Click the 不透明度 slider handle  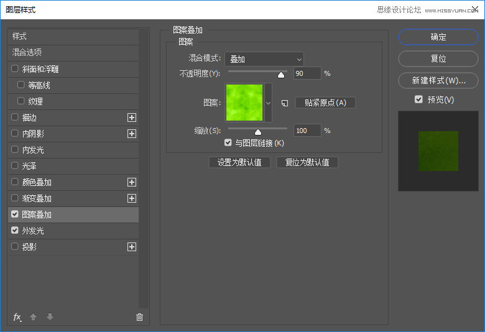tap(281, 75)
